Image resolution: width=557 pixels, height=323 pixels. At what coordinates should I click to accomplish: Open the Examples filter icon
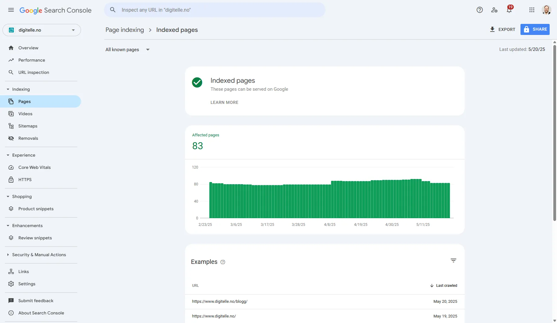(x=453, y=260)
